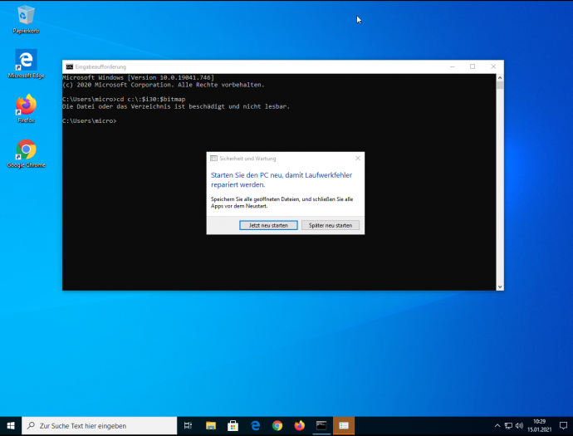
Task: Click the command prompt scrollbar up arrow
Action: (500, 78)
